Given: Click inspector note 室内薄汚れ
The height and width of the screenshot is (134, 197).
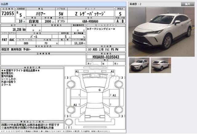Looking at the screenshot, I should (7, 73).
